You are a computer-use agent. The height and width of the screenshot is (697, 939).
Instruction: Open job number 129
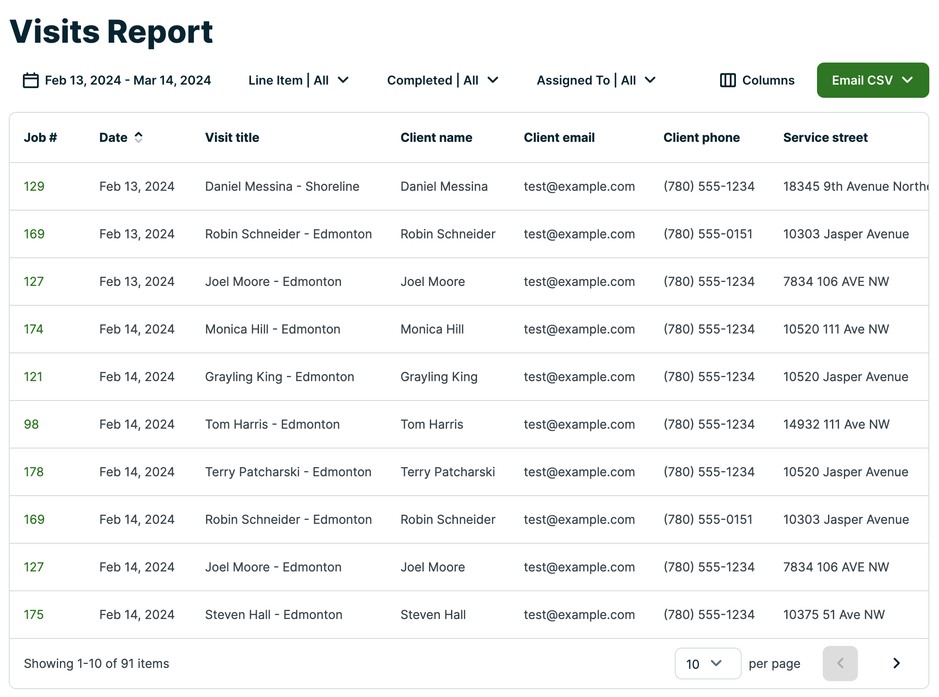[x=34, y=186]
